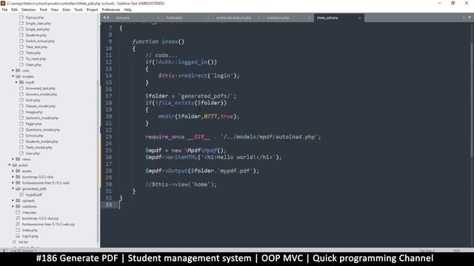Open Questions_model.php in the sidebar
474x266 pixels.
click(x=43, y=130)
